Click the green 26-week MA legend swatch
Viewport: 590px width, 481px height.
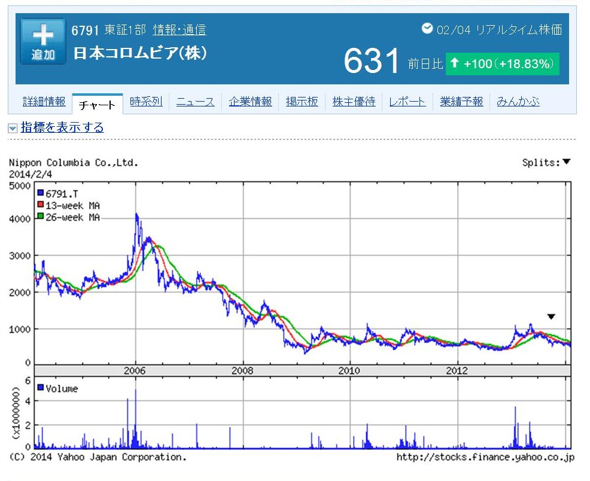point(41,216)
